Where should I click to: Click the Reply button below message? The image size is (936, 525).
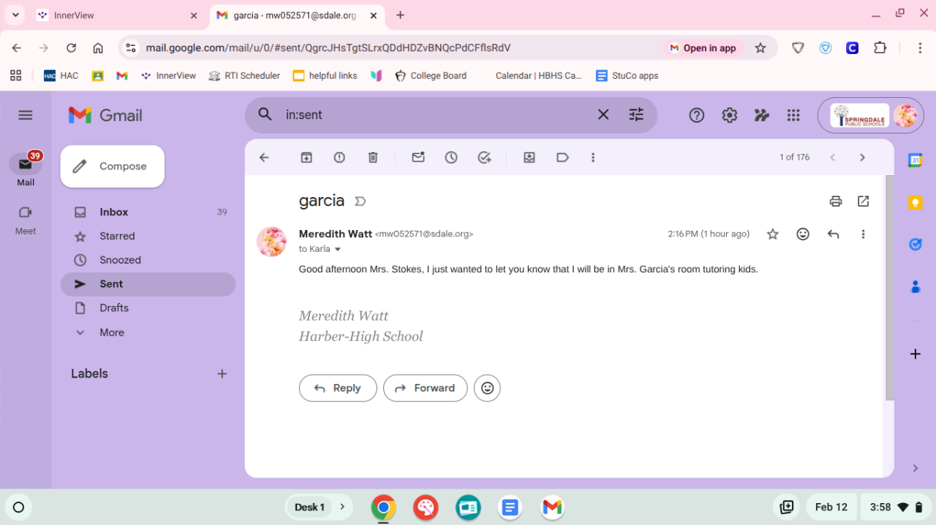(x=338, y=388)
